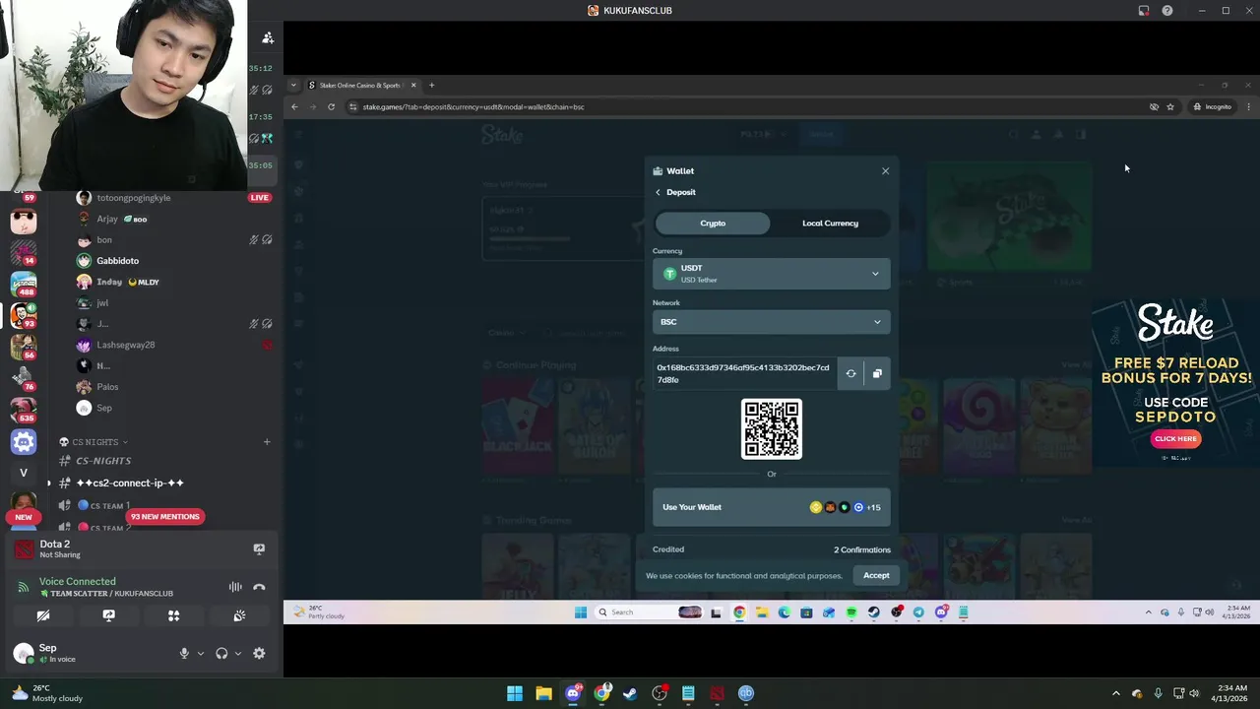Close the Wallet modal with the X
The image size is (1260, 709).
click(885, 171)
